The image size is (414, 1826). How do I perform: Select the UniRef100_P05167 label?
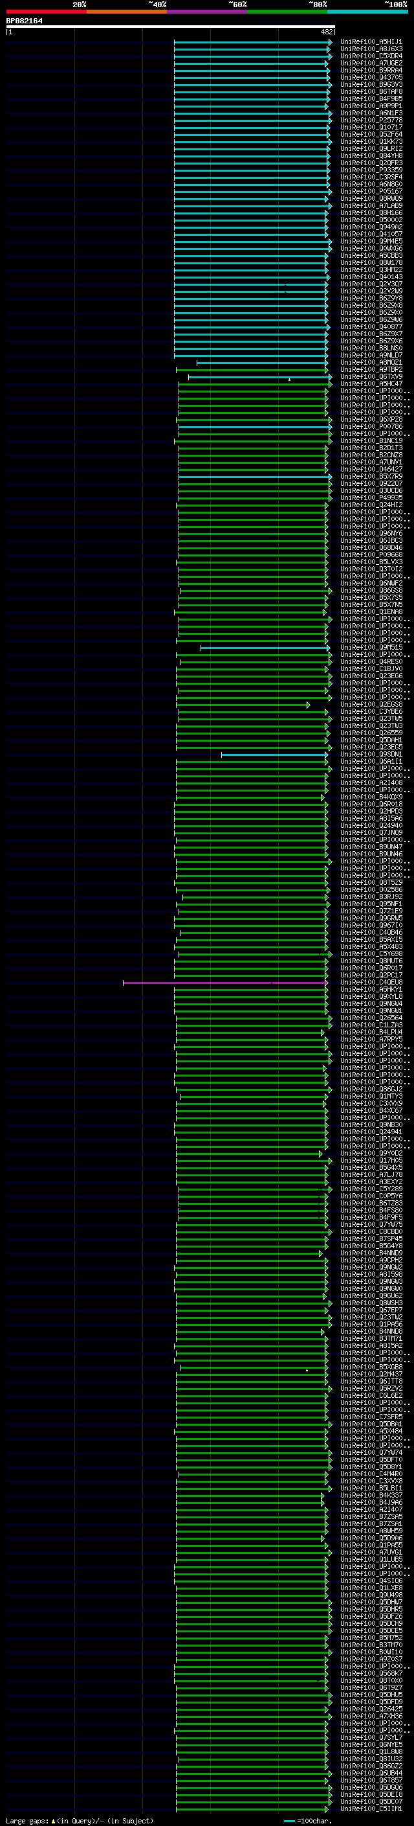pyautogui.click(x=371, y=191)
